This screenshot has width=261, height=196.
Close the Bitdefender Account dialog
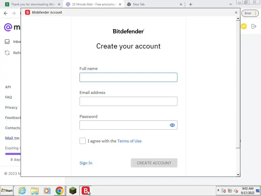[x=236, y=13]
